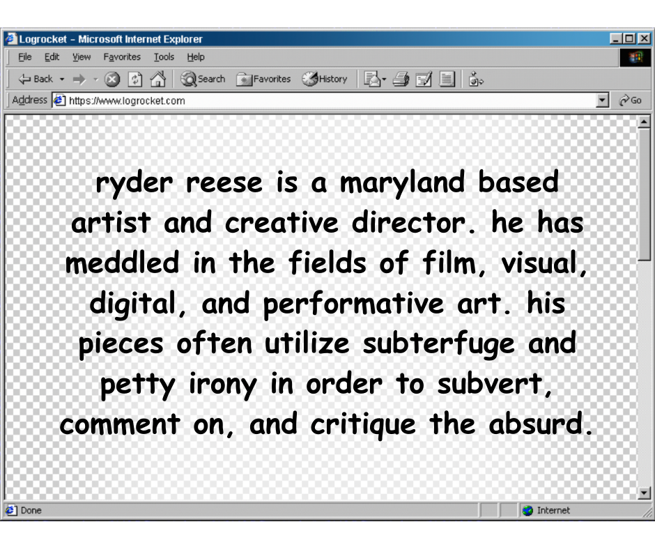Expand the address bar dropdown list
The height and width of the screenshot is (549, 655).
(x=603, y=101)
